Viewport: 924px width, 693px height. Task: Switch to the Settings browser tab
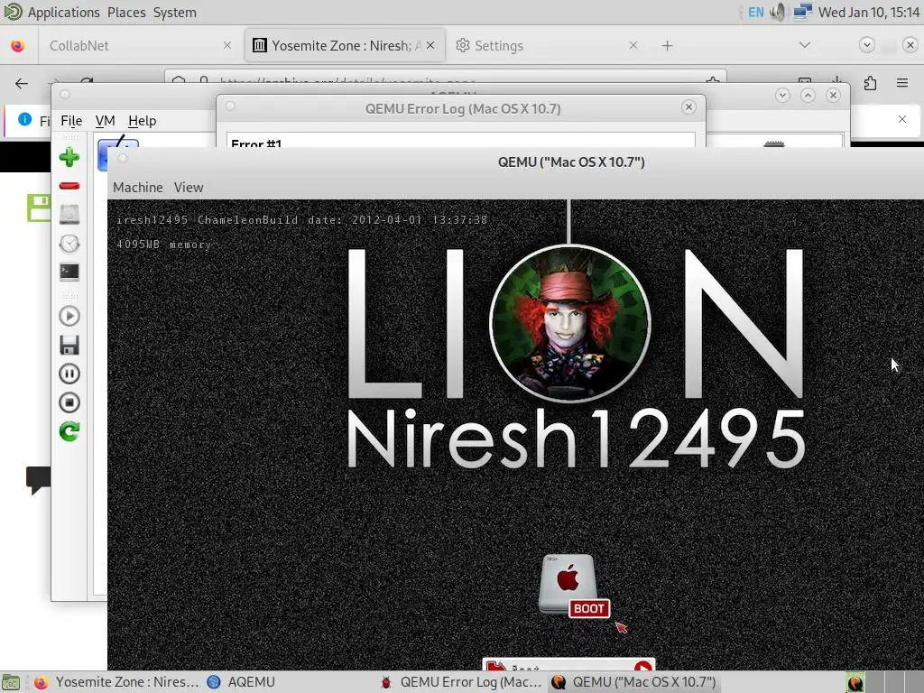pyautogui.click(x=545, y=45)
